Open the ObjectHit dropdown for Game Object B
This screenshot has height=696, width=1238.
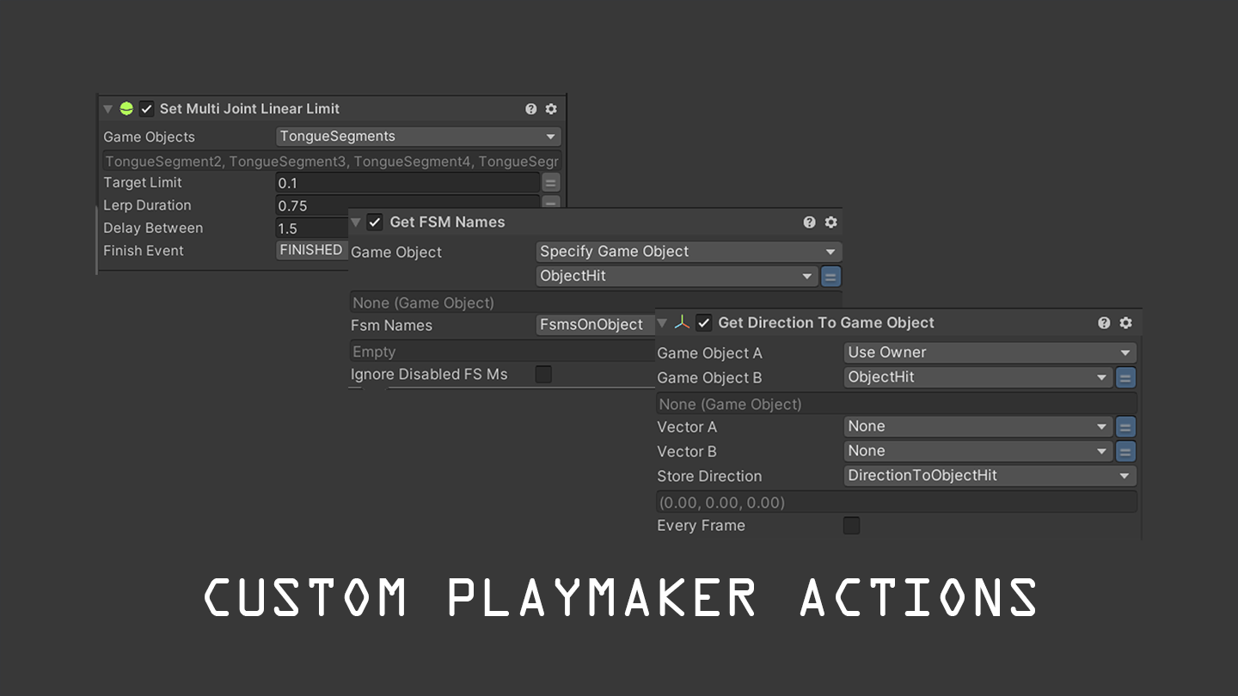tap(978, 377)
